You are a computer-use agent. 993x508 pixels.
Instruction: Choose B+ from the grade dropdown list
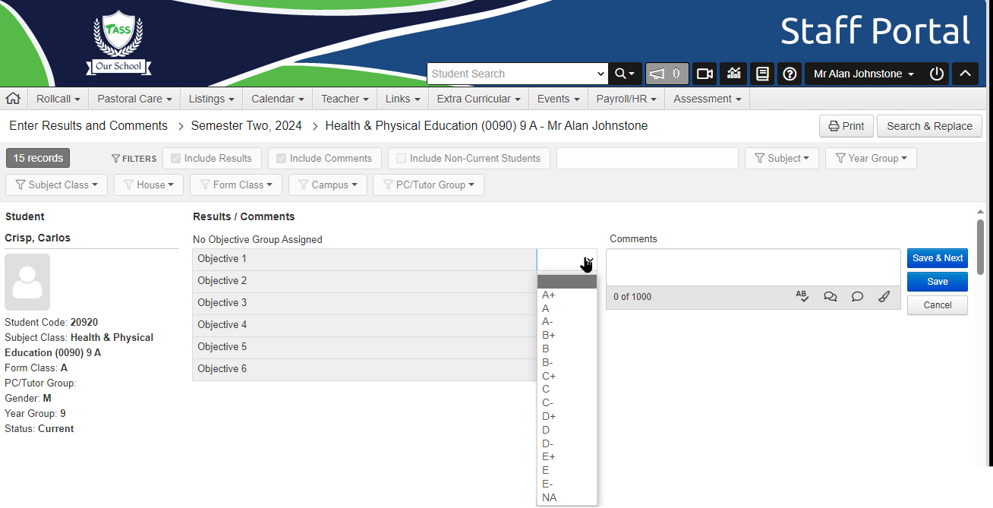pos(549,335)
